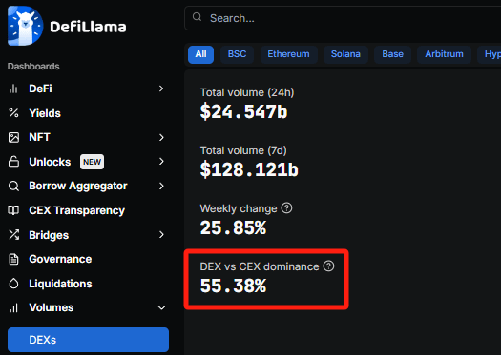Focus the Search input field
Screen dimensions: 501x355
tap(343, 18)
